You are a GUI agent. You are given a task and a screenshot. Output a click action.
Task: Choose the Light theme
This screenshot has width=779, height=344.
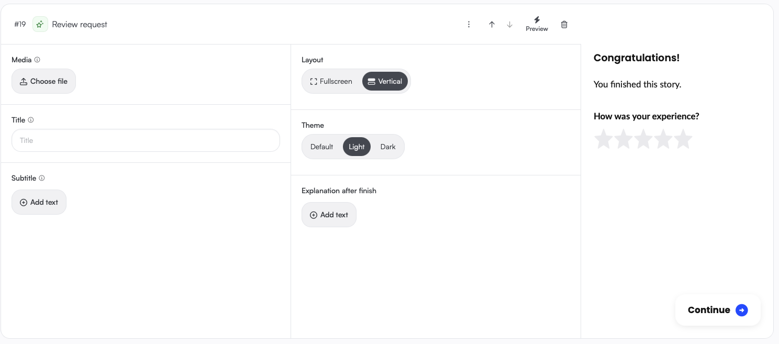click(357, 147)
